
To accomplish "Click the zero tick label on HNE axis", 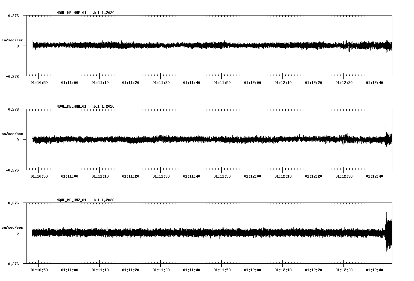I will [x=18, y=46].
